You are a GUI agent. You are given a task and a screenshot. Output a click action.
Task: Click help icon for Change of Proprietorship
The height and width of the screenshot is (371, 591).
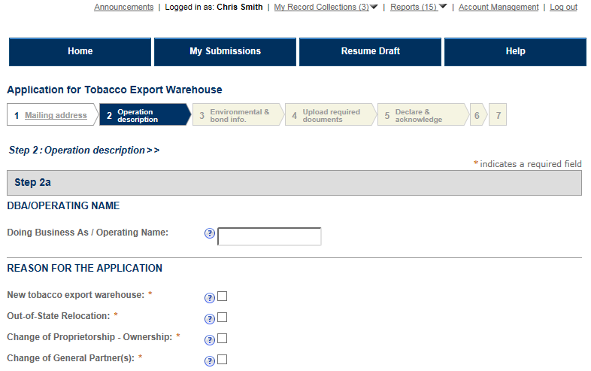click(210, 340)
